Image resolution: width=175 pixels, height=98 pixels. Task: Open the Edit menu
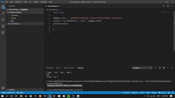click(11, 2)
